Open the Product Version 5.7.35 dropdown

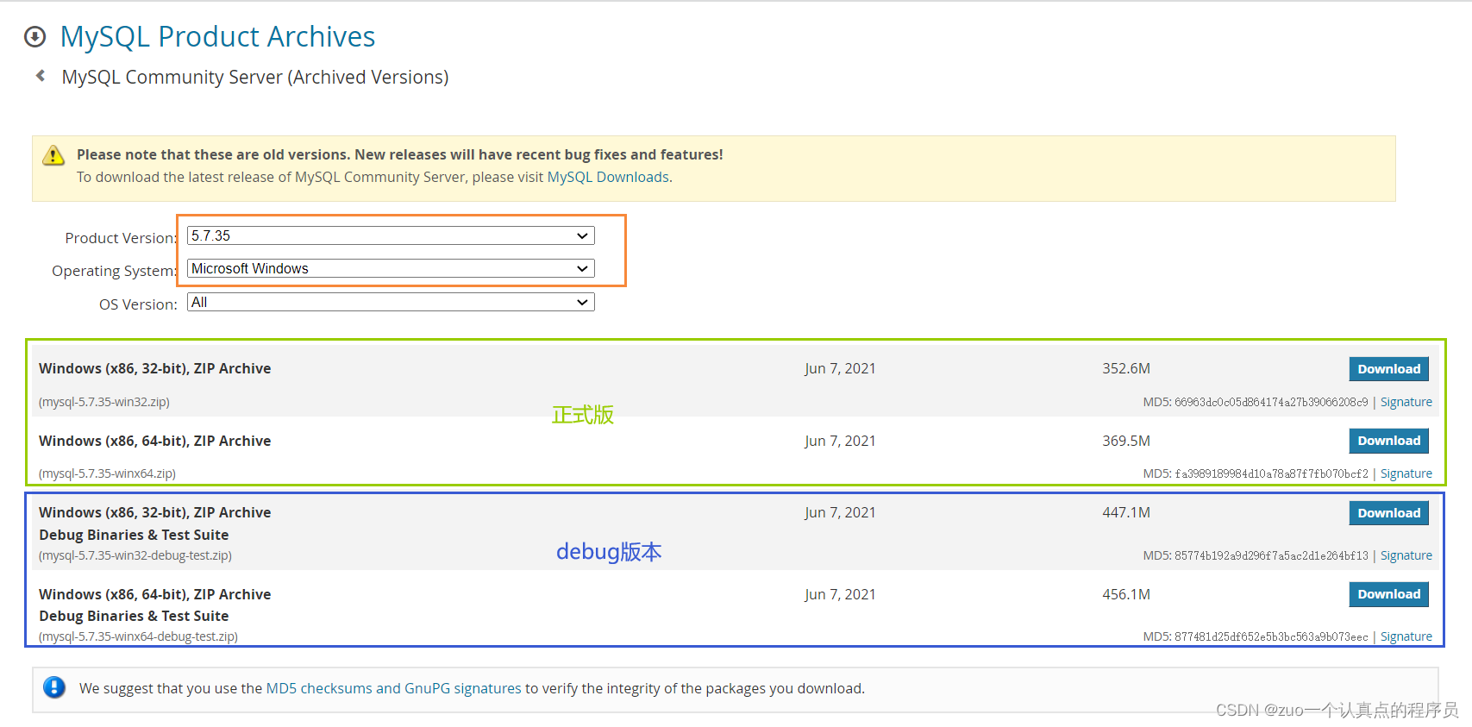(391, 235)
